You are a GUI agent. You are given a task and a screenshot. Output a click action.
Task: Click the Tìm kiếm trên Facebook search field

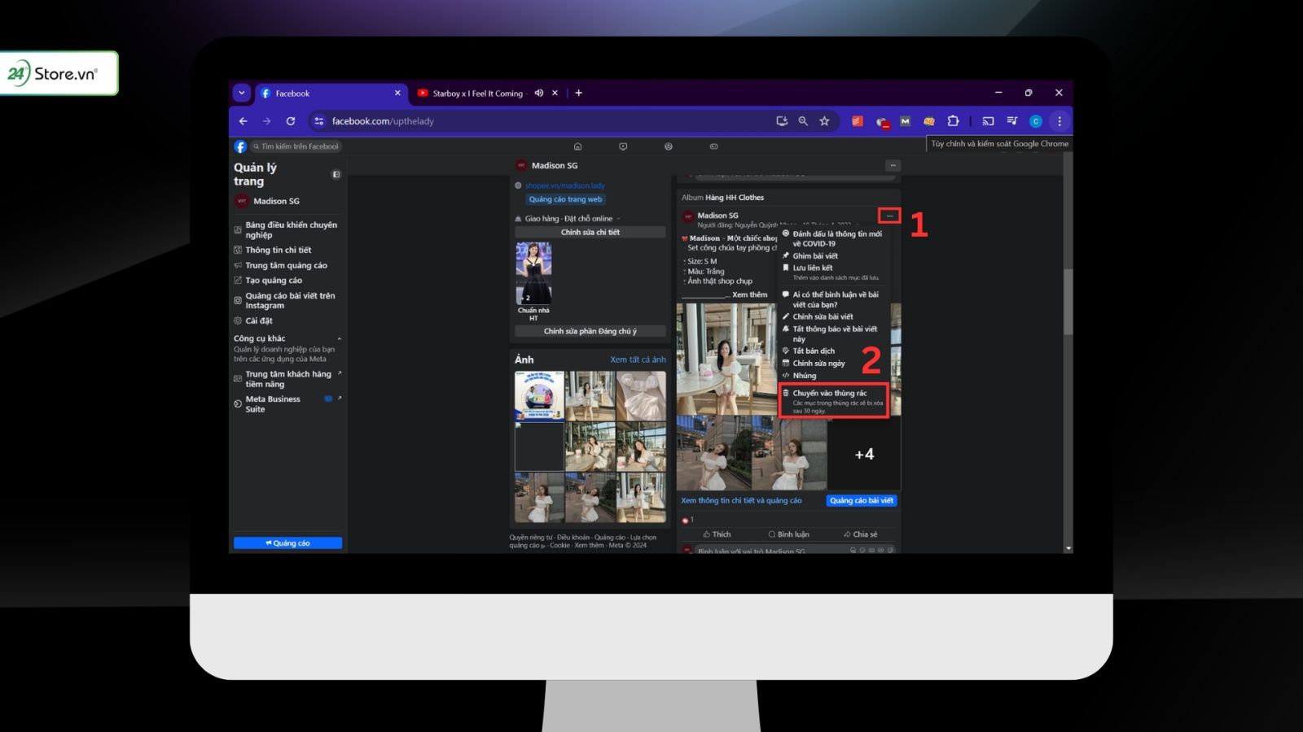tap(296, 146)
